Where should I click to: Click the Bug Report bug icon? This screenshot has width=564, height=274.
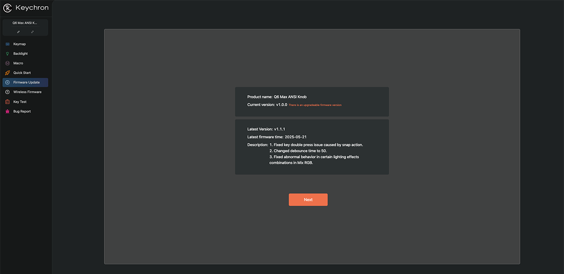click(8, 111)
